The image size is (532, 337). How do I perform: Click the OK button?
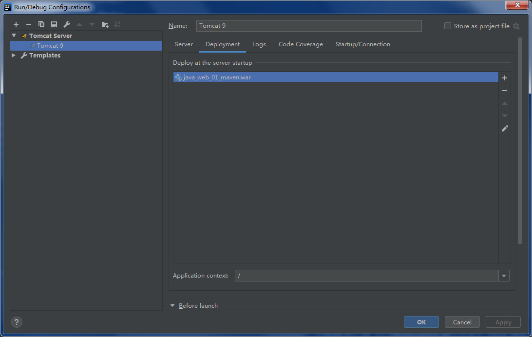coord(421,322)
